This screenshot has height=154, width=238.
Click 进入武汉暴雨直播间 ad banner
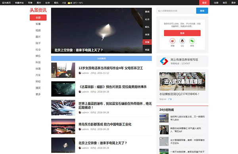click(182, 82)
